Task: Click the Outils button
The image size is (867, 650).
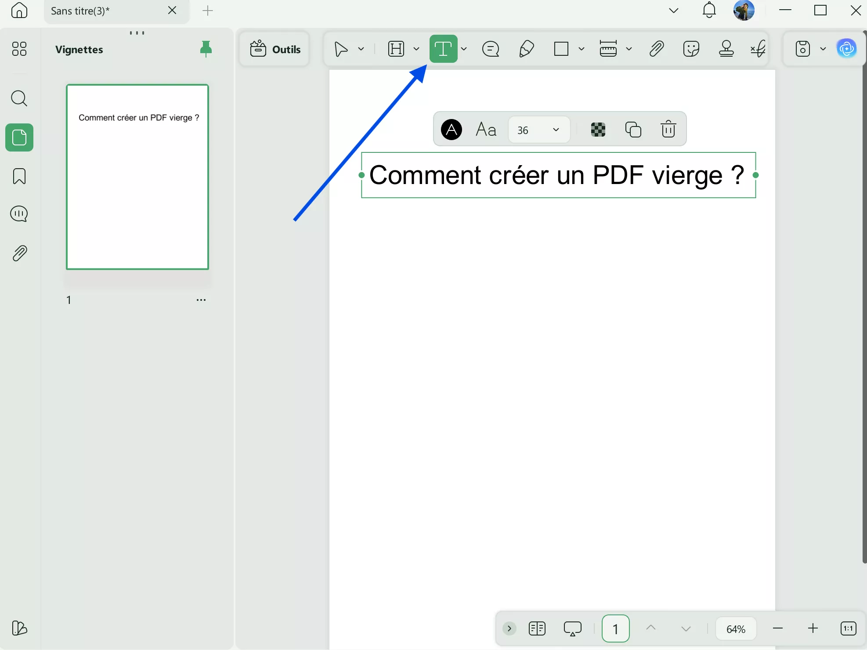Action: point(275,49)
